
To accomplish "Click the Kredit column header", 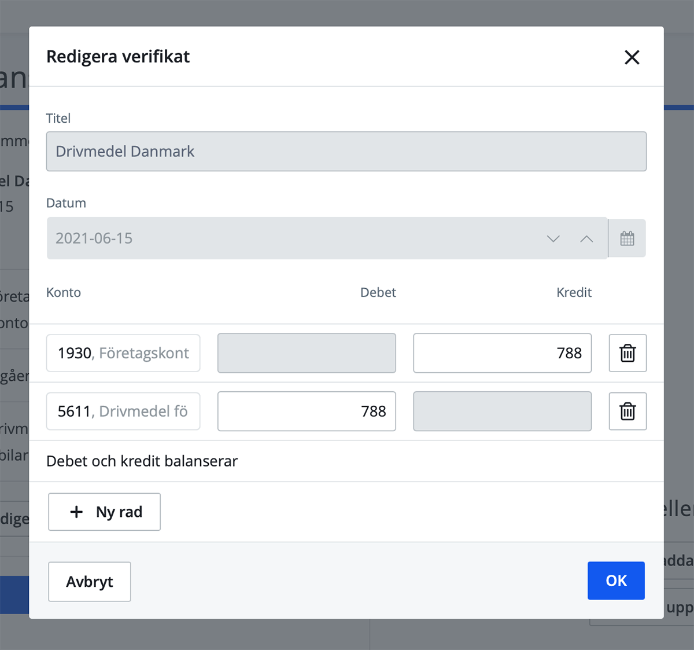I will [574, 292].
